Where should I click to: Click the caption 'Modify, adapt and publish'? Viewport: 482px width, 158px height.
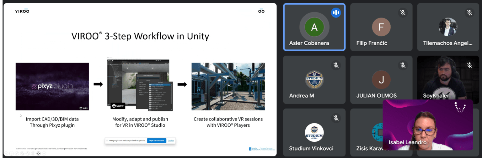[x=140, y=119]
